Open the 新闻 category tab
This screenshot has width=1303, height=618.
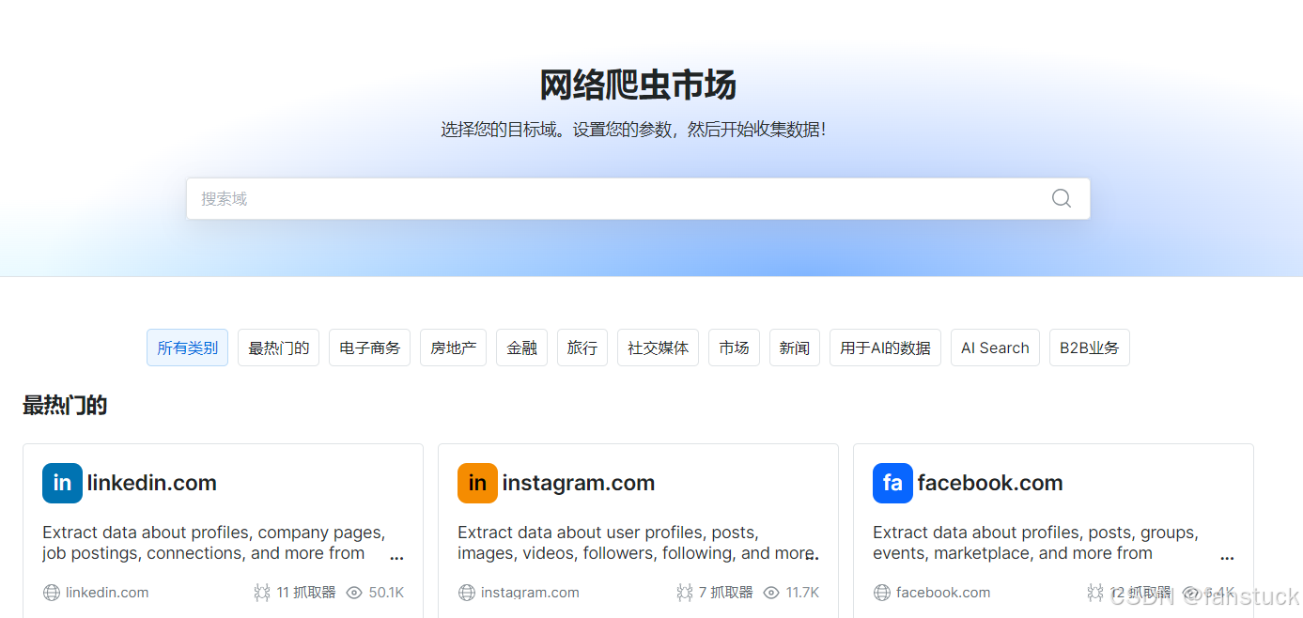coord(795,348)
